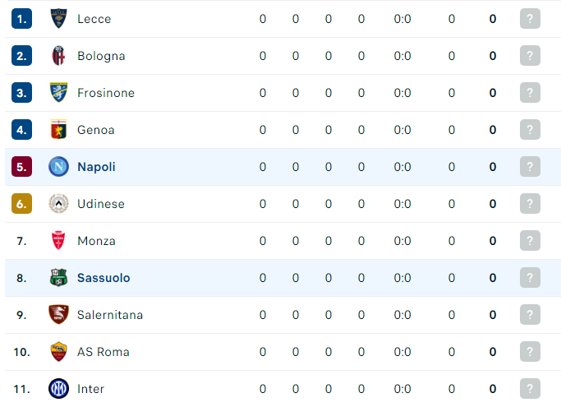The image size is (561, 407).
Task: Click the Frosinone team logo
Action: click(x=58, y=92)
